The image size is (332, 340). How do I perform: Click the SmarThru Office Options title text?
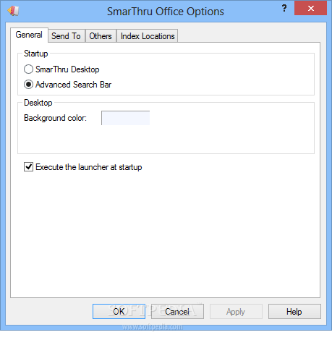tap(166, 12)
